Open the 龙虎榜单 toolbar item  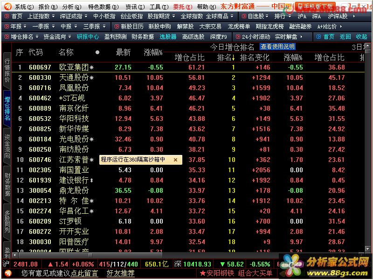pos(239,26)
